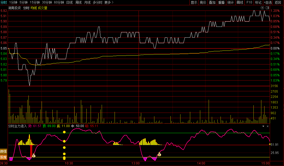Click the 09:30 time axis label
Viewport: 284px width, 166px height.
pos(4,163)
